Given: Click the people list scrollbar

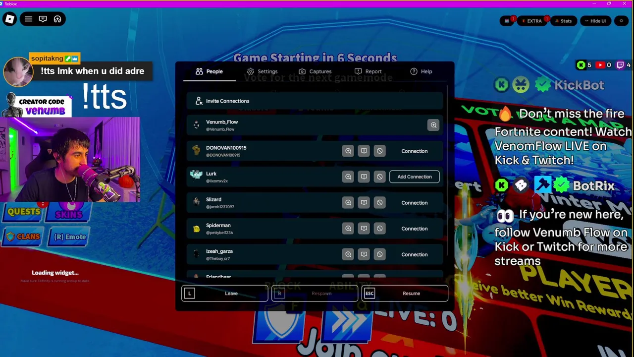Looking at the screenshot, I should [x=447, y=170].
